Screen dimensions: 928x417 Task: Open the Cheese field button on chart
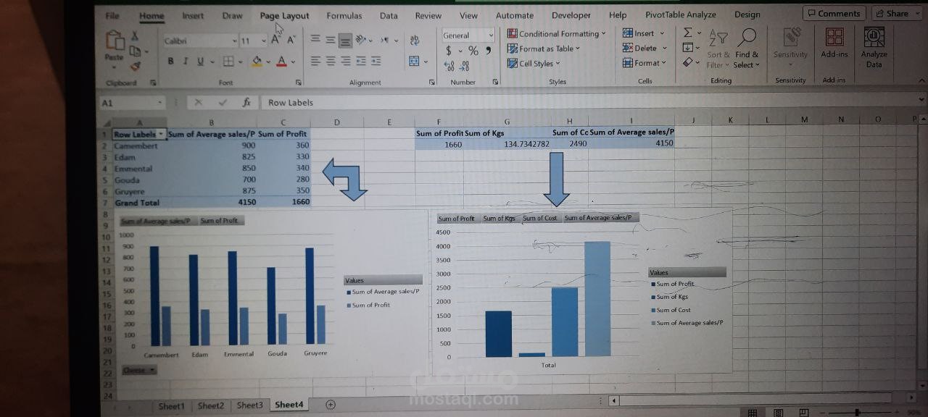click(x=138, y=370)
